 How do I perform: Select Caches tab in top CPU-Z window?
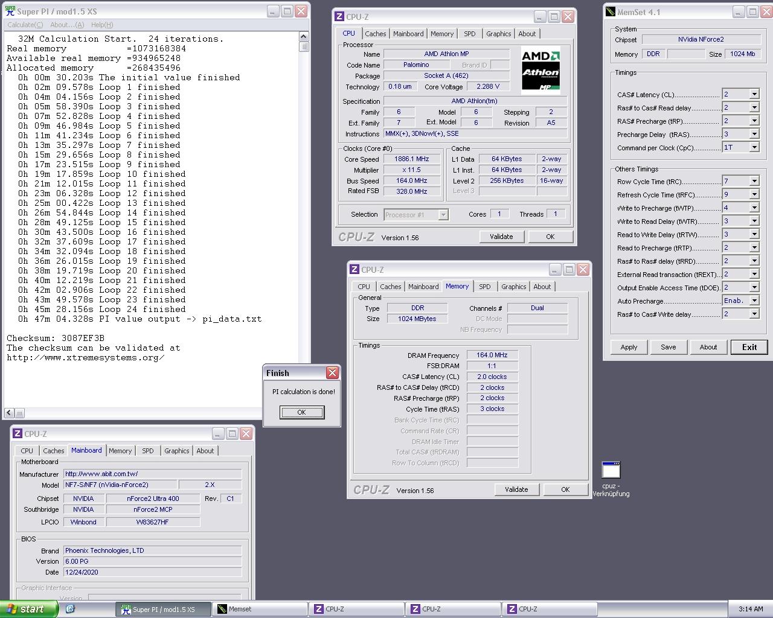pos(375,34)
